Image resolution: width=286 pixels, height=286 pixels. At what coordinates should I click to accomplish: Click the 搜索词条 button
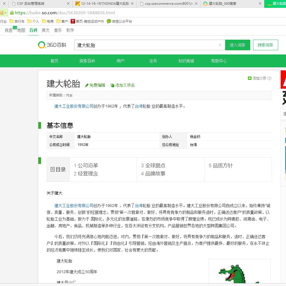pyautogui.click(x=265, y=45)
